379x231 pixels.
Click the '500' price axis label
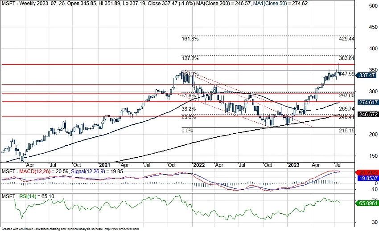[x=373, y=6]
